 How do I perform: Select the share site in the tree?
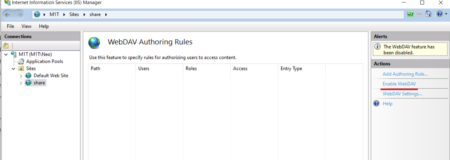pos(39,83)
